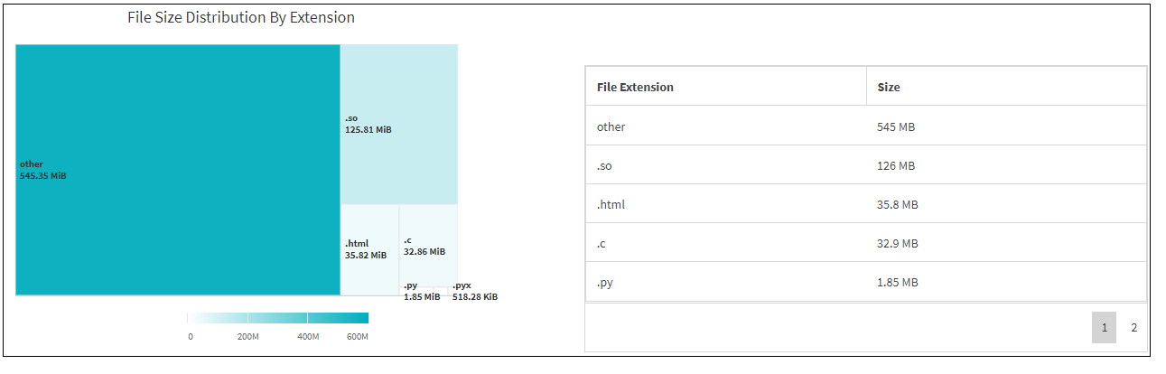The image size is (1166, 374).
Task: Click the .html treemap tile
Action: [369, 248]
